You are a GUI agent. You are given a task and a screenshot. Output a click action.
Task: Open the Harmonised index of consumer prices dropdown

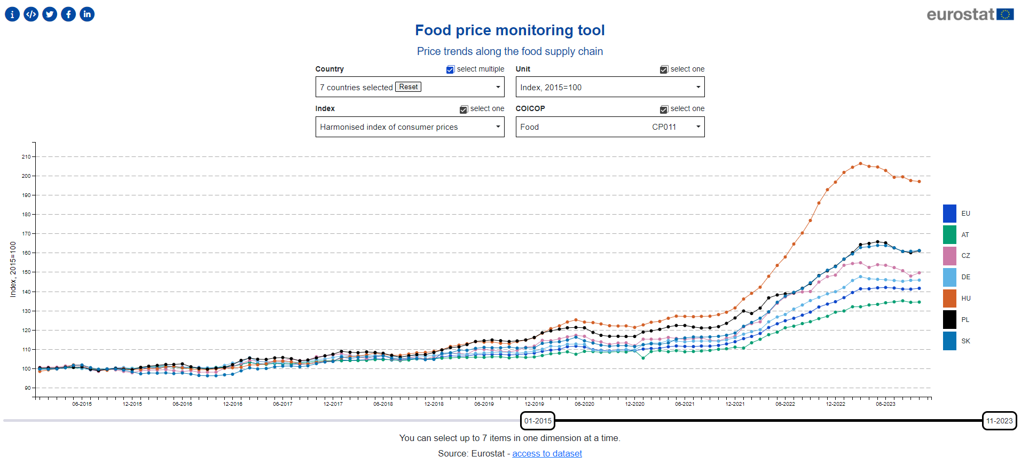[410, 127]
